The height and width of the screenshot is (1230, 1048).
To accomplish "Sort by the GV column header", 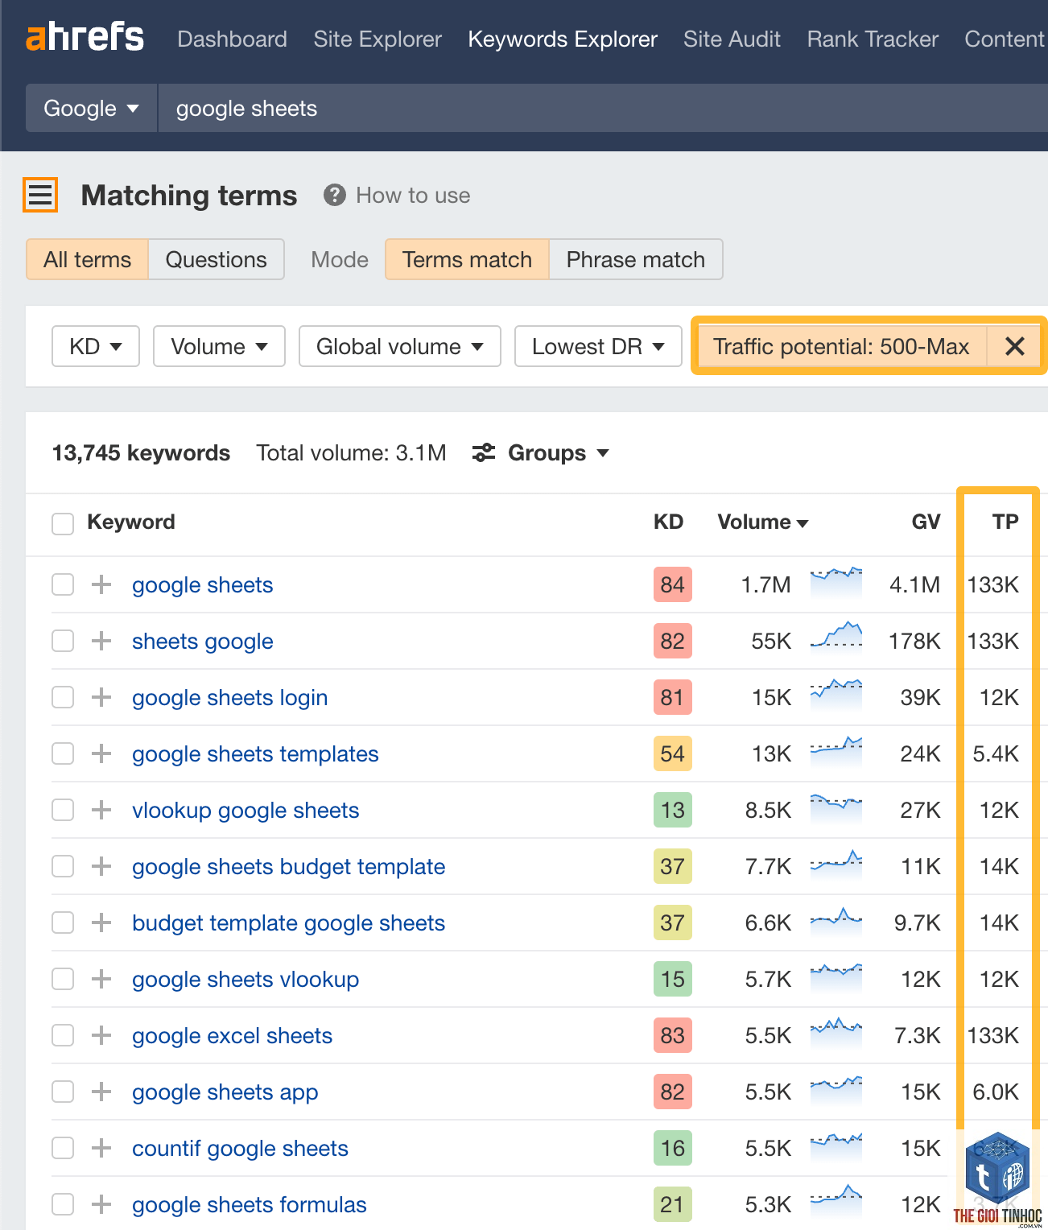I will (x=926, y=522).
